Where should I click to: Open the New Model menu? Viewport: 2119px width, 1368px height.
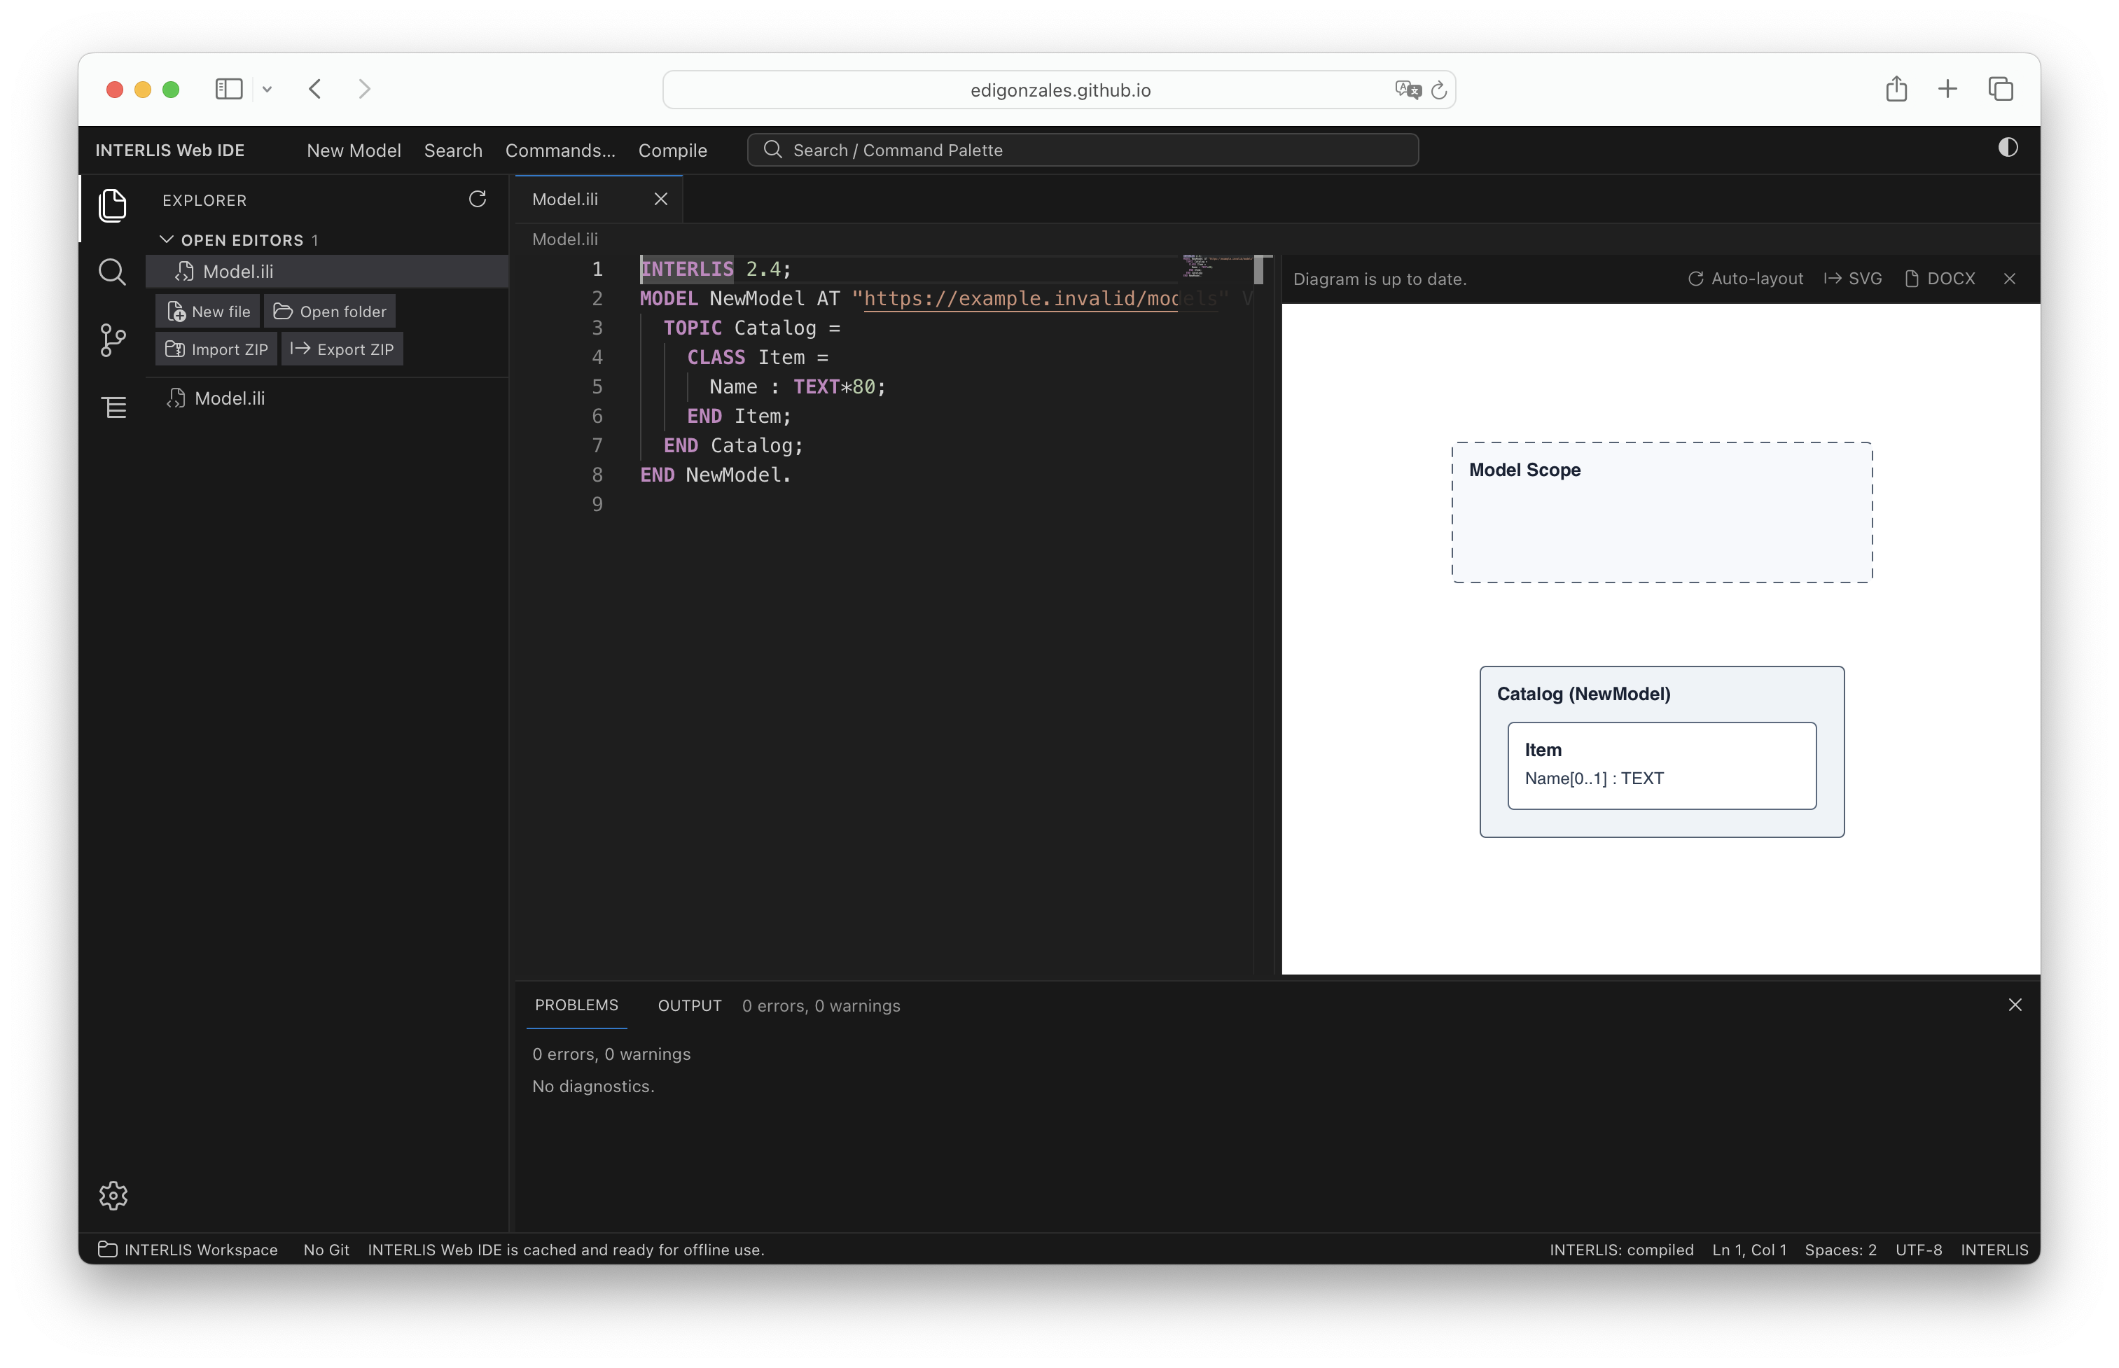tap(354, 150)
